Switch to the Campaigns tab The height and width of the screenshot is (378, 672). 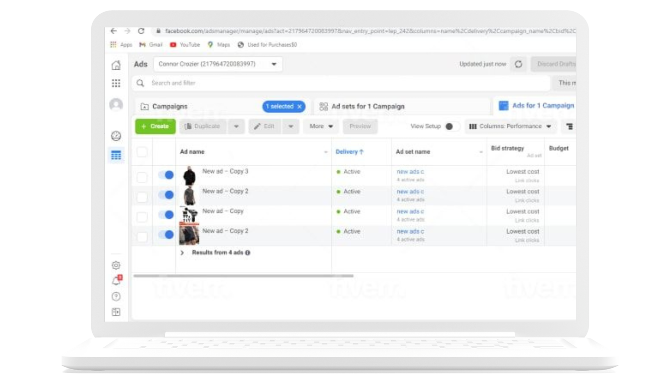170,106
